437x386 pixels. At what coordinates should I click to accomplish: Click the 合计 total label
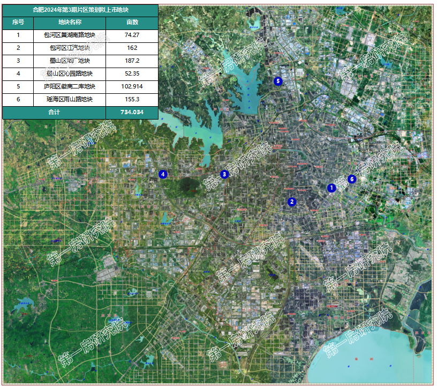click(x=54, y=112)
